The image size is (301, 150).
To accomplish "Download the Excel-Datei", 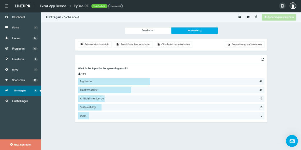I will [133, 45].
